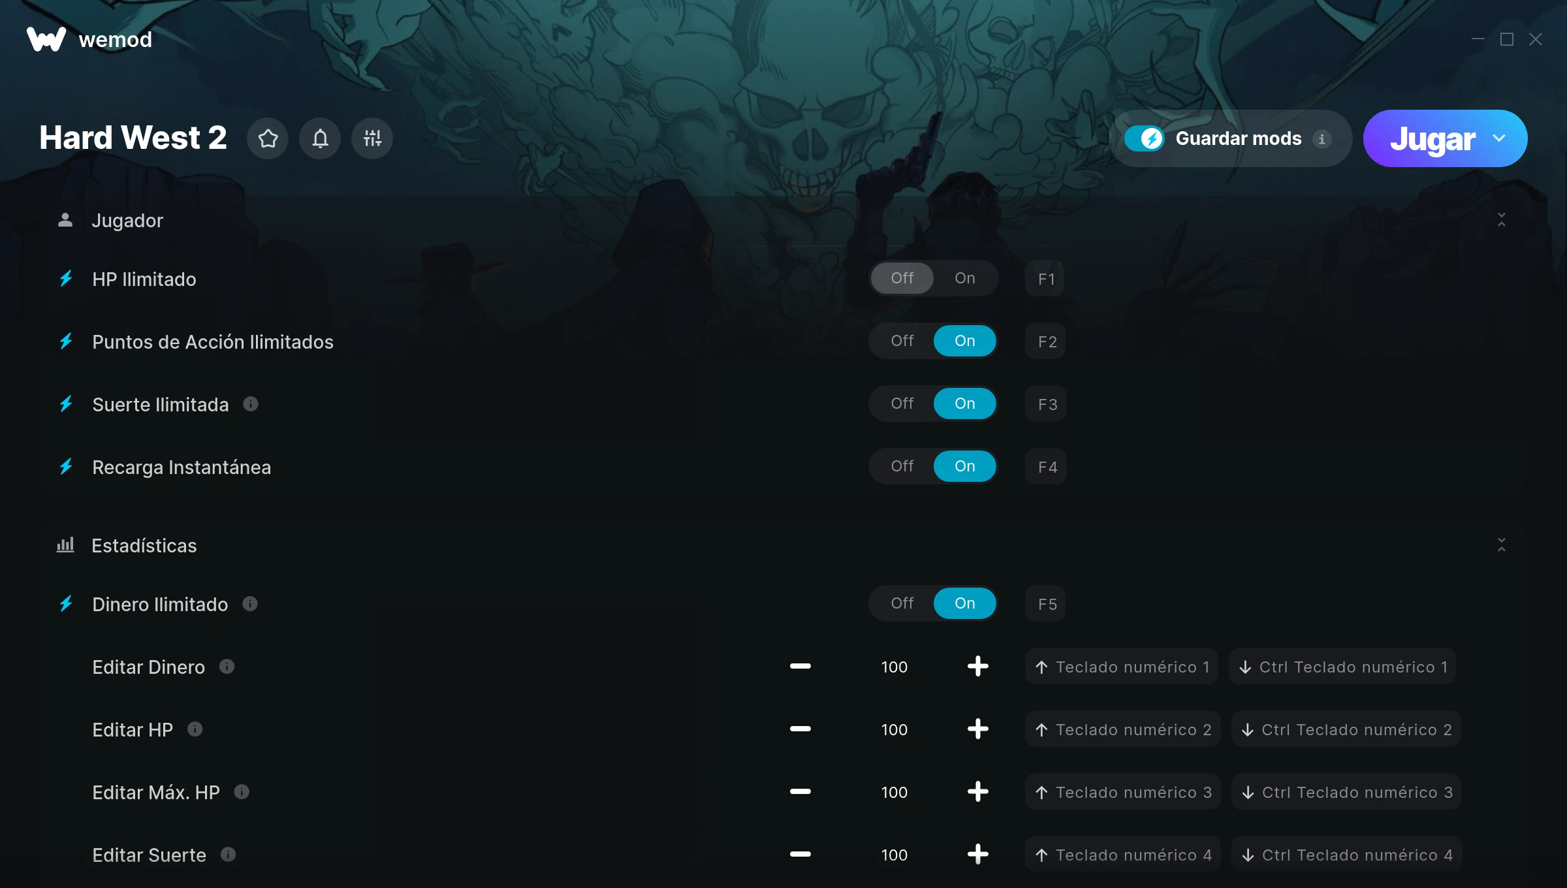Click the Teclado numérico 1 hotkey button
The image size is (1567, 888).
[1121, 667]
